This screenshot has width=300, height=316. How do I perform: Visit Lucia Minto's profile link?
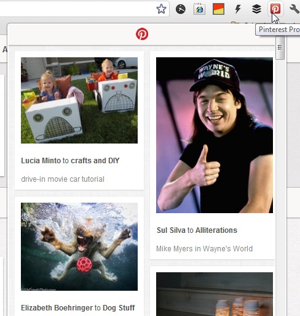pyautogui.click(x=41, y=161)
